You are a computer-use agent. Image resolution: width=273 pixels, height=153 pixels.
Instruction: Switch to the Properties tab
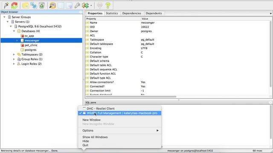pos(95,13)
